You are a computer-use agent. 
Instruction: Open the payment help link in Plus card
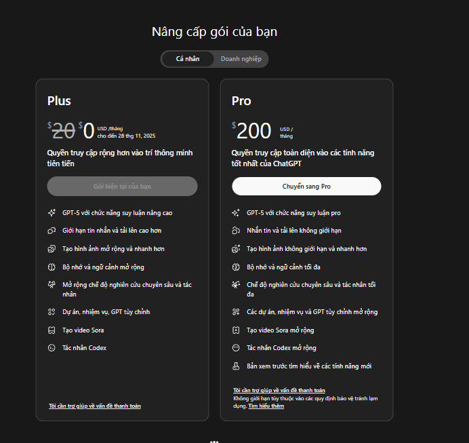[95, 406]
